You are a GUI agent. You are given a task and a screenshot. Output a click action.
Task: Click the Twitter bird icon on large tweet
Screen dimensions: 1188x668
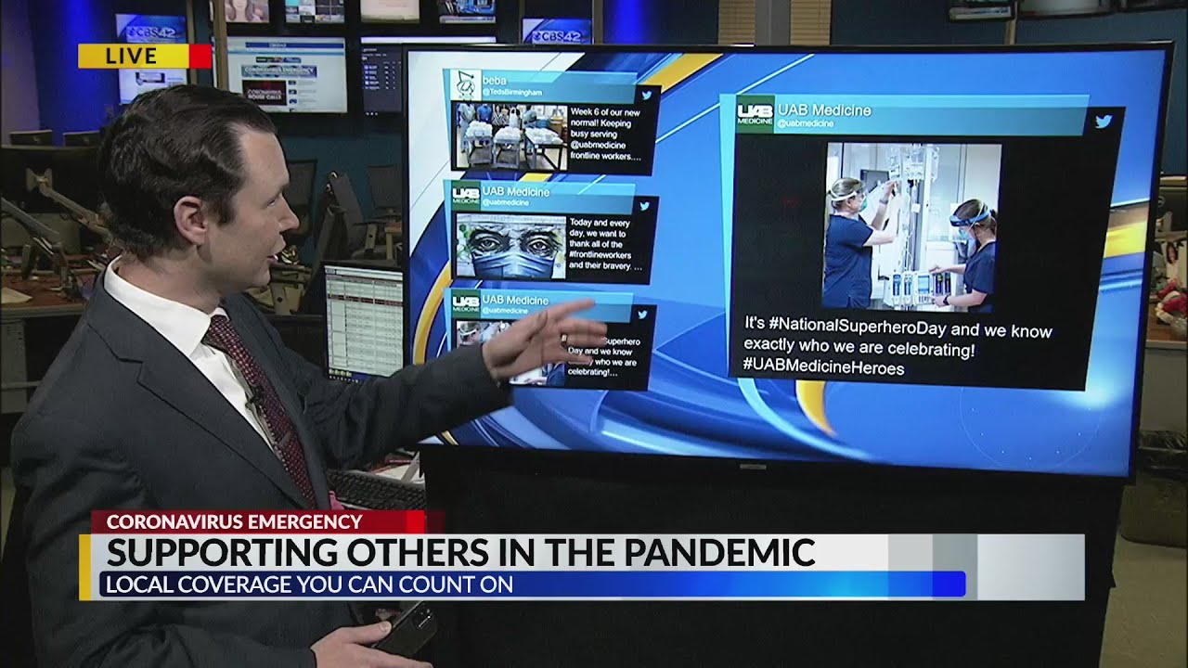click(x=1103, y=122)
